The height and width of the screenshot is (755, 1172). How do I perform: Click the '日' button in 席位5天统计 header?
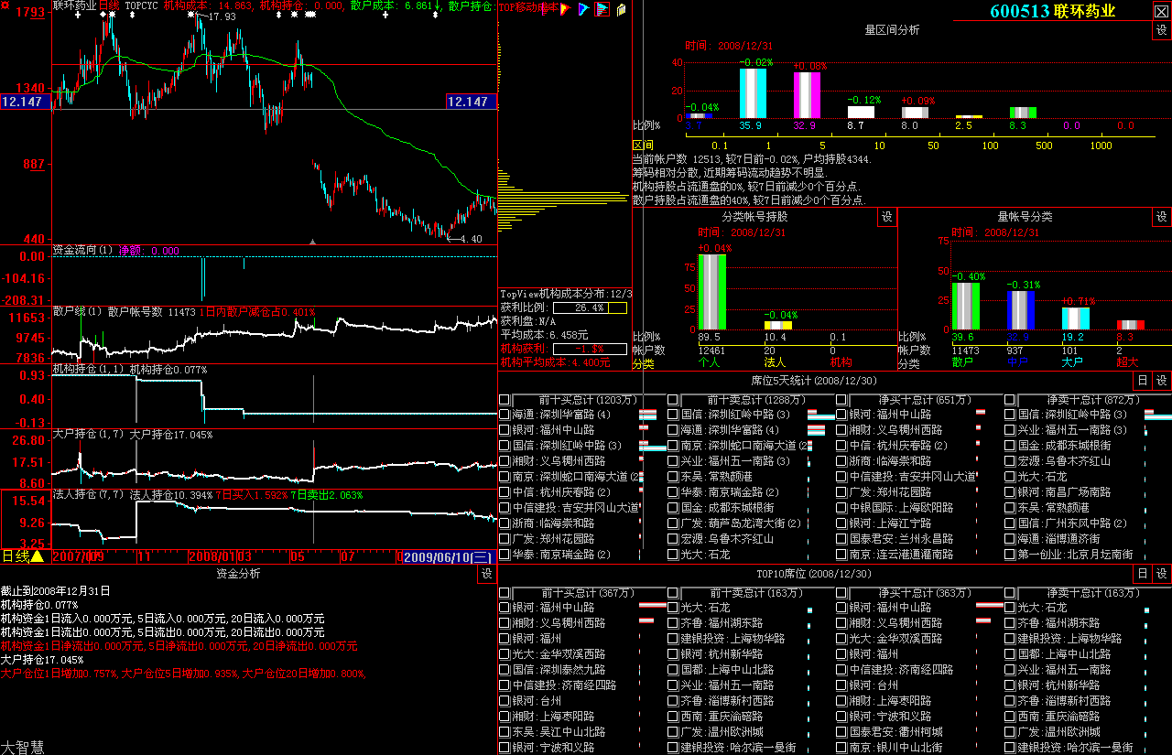coord(1142,381)
